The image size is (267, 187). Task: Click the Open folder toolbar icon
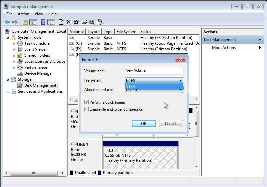84,22
